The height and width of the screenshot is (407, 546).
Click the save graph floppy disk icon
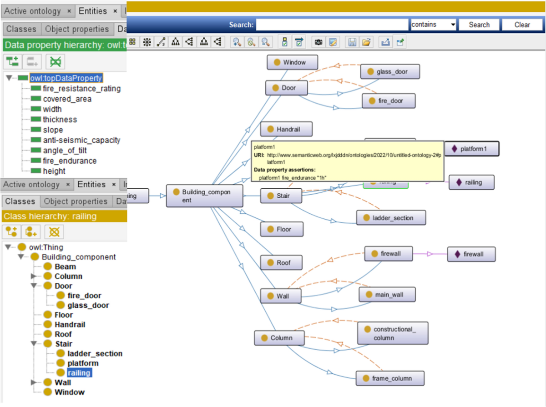pos(352,42)
